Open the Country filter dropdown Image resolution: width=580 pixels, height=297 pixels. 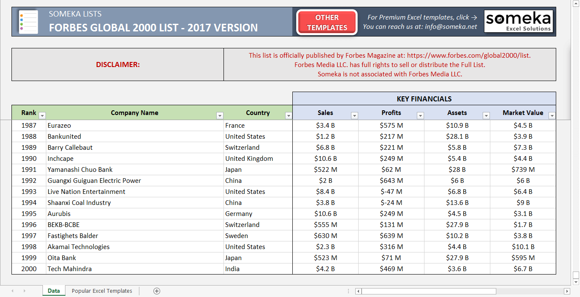[289, 115]
